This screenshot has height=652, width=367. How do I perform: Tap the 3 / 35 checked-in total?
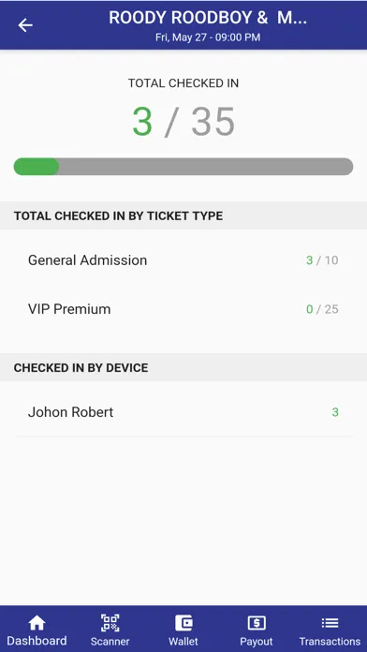[183, 122]
